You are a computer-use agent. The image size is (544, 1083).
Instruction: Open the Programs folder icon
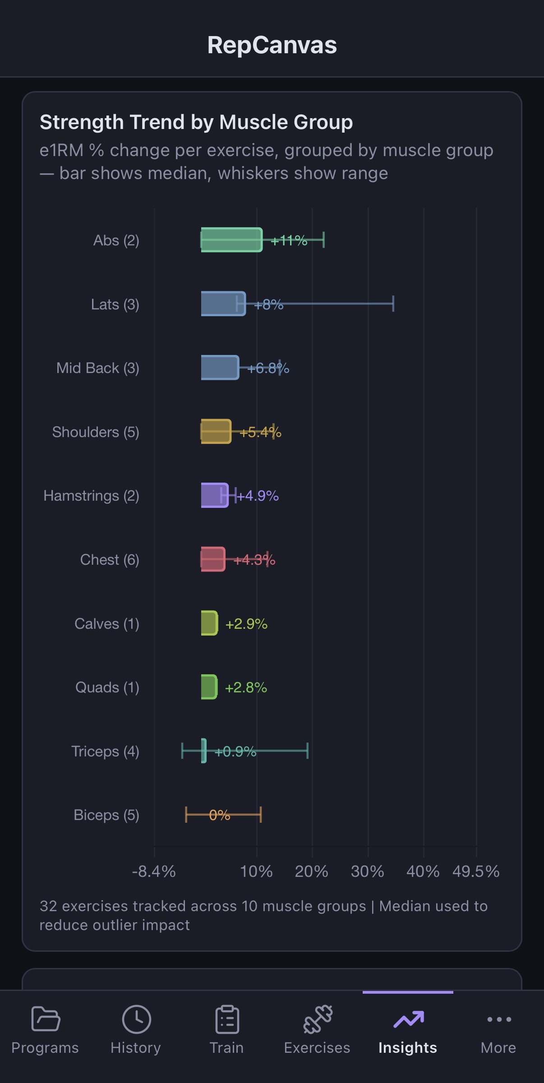coord(45,1019)
